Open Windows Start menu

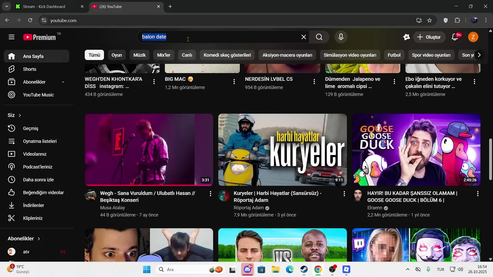147,269
